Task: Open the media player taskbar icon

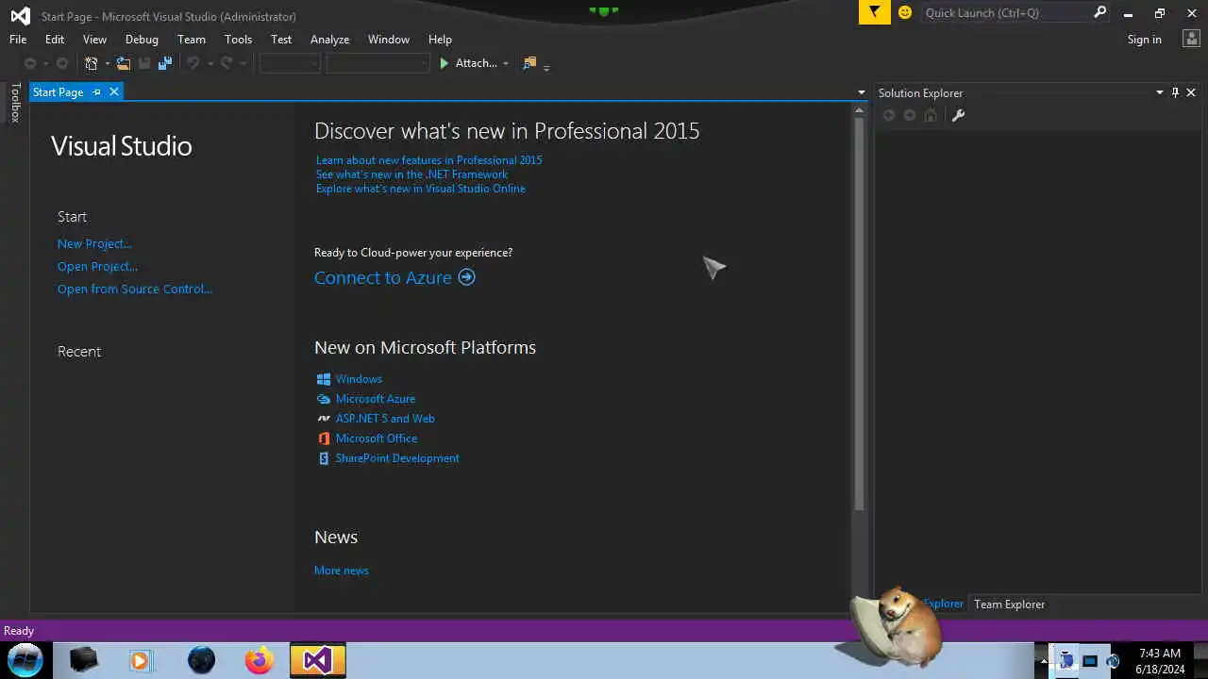Action: point(141,660)
